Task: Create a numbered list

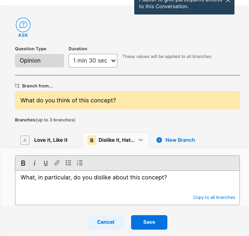Action: click(x=80, y=163)
